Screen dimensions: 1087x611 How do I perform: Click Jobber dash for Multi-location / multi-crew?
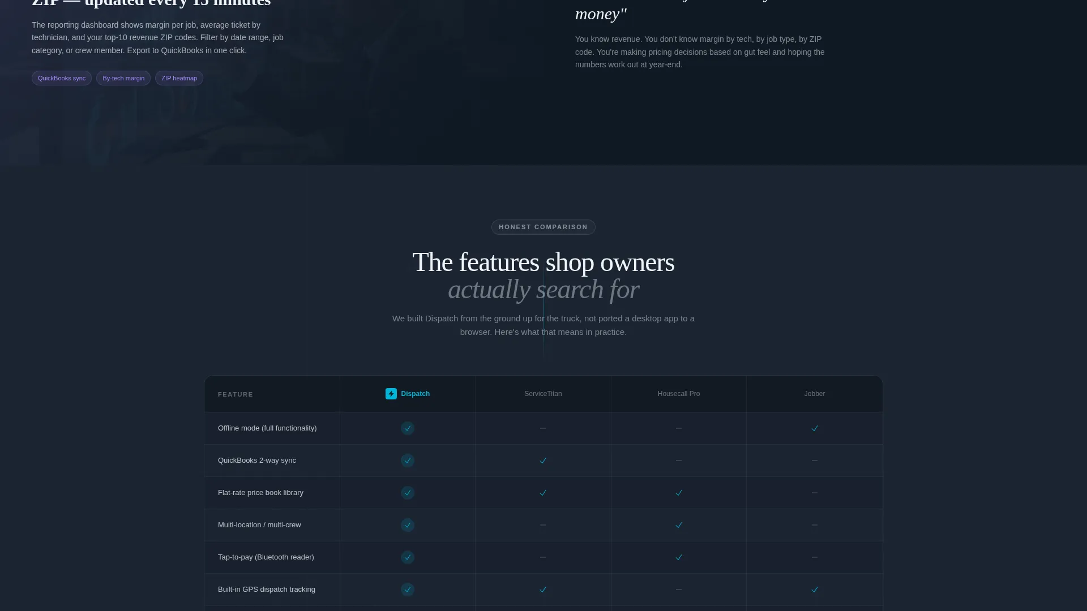(x=815, y=525)
